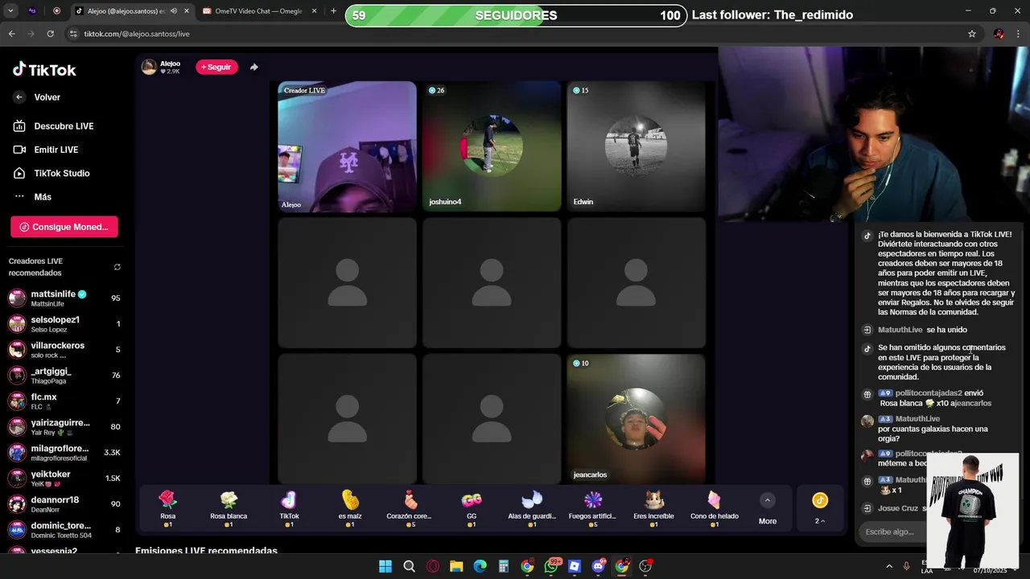Open dominic_tore recommended live

(64, 530)
